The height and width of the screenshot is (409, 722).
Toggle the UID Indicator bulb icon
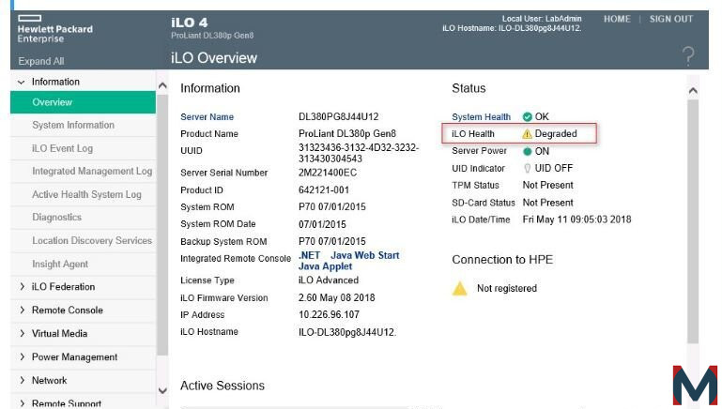coord(528,169)
